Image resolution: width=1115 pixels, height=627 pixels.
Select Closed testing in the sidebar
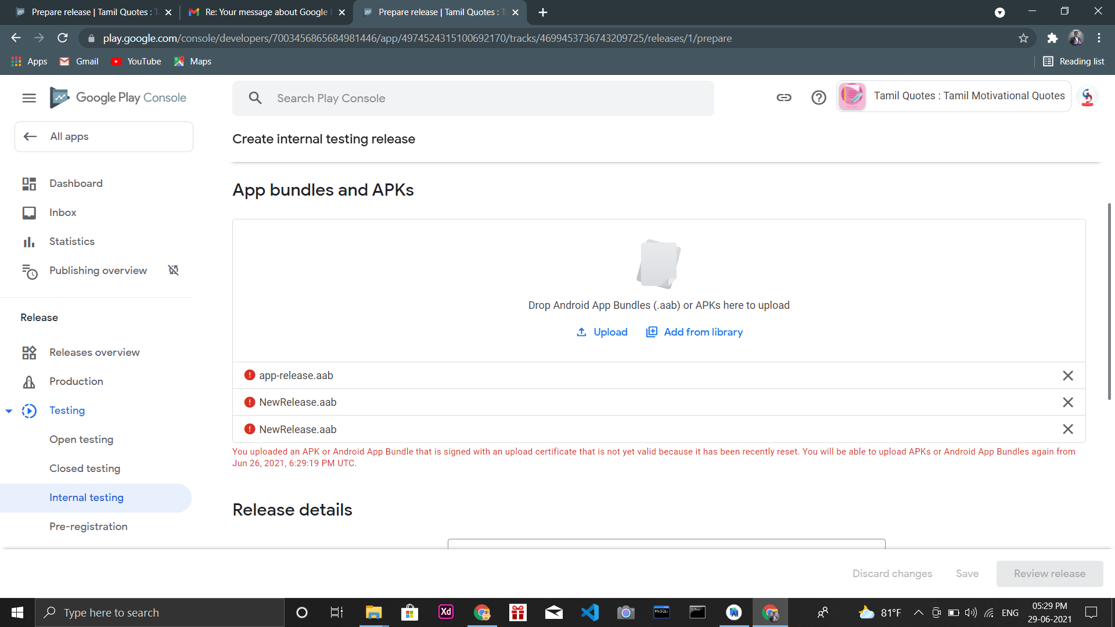85,469
